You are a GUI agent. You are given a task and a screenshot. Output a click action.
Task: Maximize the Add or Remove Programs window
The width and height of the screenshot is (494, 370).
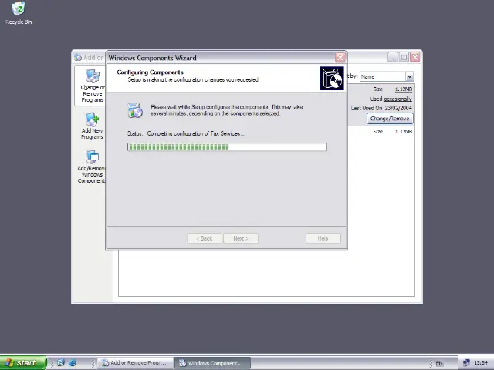coord(404,58)
